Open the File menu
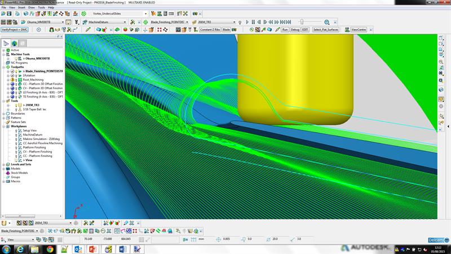Screen dimensions: 451x254 4,7
